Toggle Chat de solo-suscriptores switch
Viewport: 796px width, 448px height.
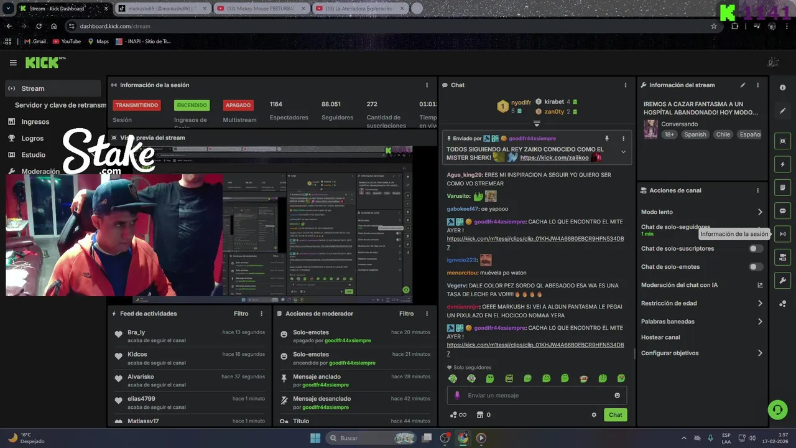tap(756, 248)
